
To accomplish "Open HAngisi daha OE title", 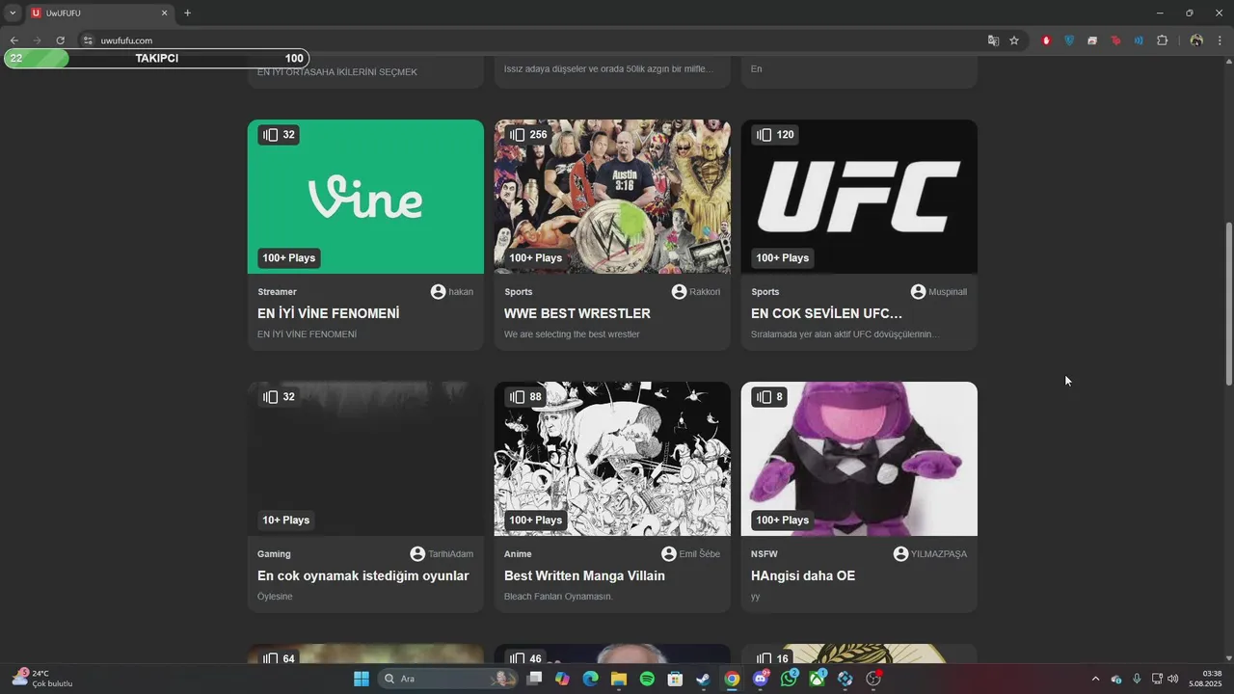I will tap(803, 575).
